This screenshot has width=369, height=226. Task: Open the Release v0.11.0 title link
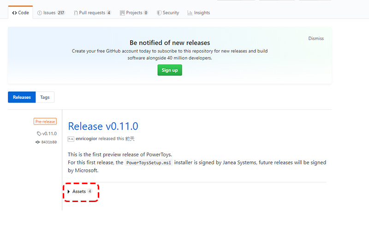[x=103, y=126]
